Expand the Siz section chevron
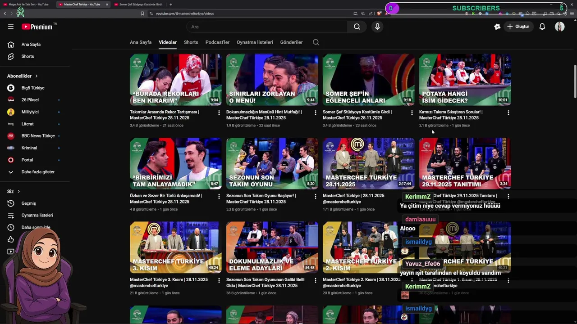Image resolution: width=577 pixels, height=324 pixels. [x=18, y=192]
